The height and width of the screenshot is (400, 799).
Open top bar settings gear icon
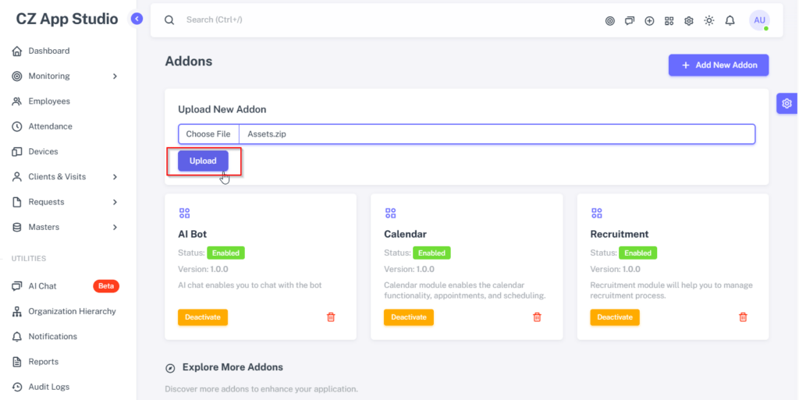coord(688,21)
